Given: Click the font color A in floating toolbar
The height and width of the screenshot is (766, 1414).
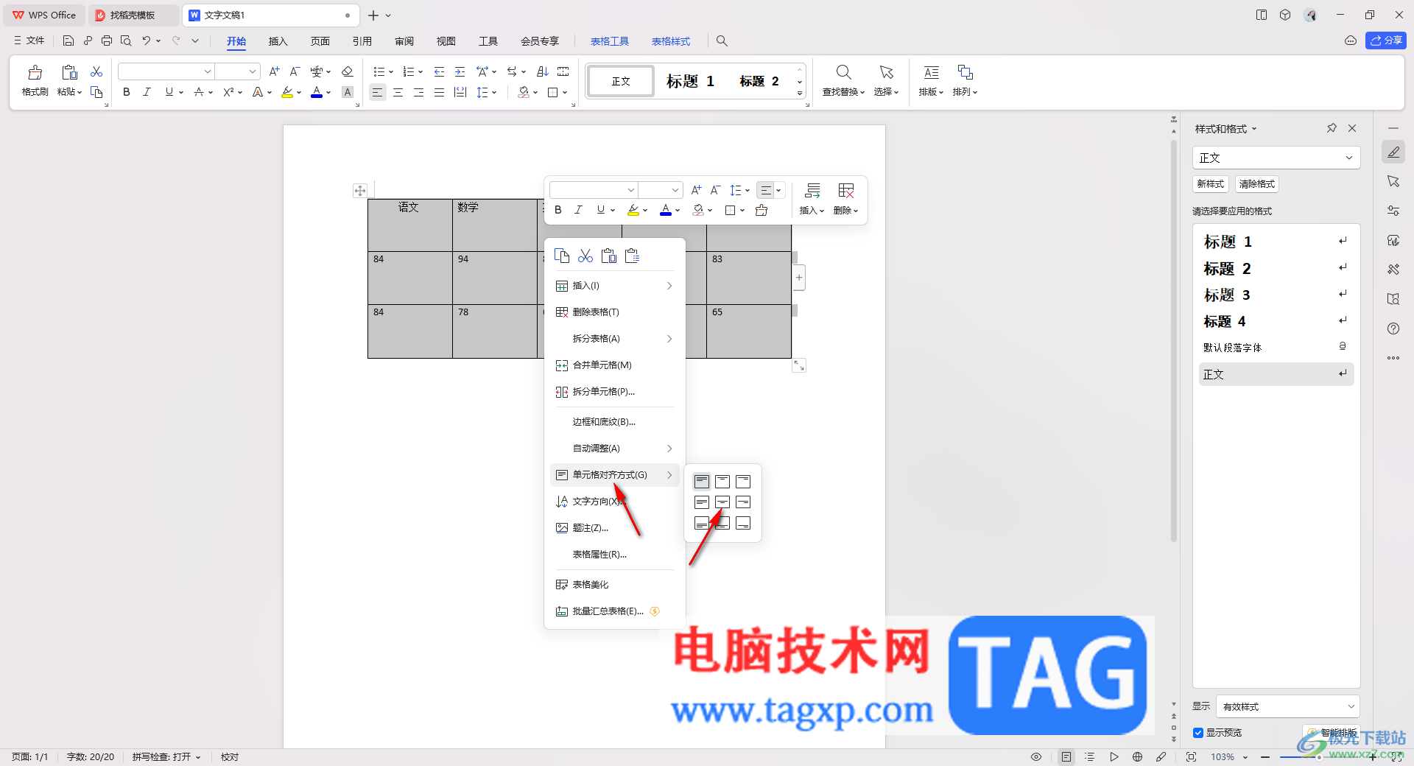Looking at the screenshot, I should [x=666, y=211].
